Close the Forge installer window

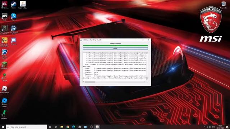click(x=148, y=40)
